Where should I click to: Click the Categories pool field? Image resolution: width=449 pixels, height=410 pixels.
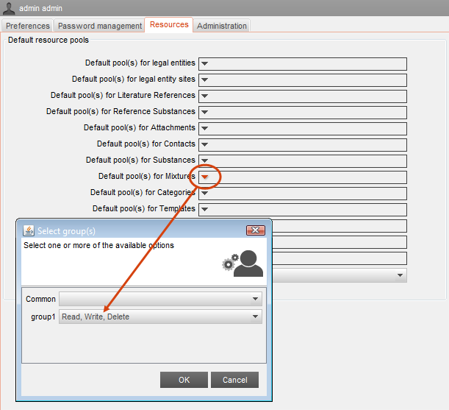pyautogui.click(x=303, y=193)
